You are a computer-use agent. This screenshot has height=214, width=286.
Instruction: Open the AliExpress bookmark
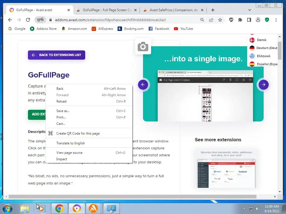pos(102,29)
